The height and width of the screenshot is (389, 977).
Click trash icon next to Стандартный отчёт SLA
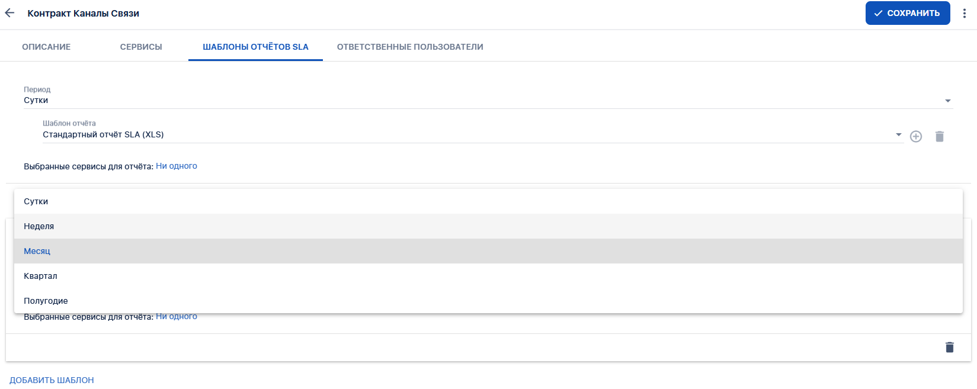coord(940,137)
